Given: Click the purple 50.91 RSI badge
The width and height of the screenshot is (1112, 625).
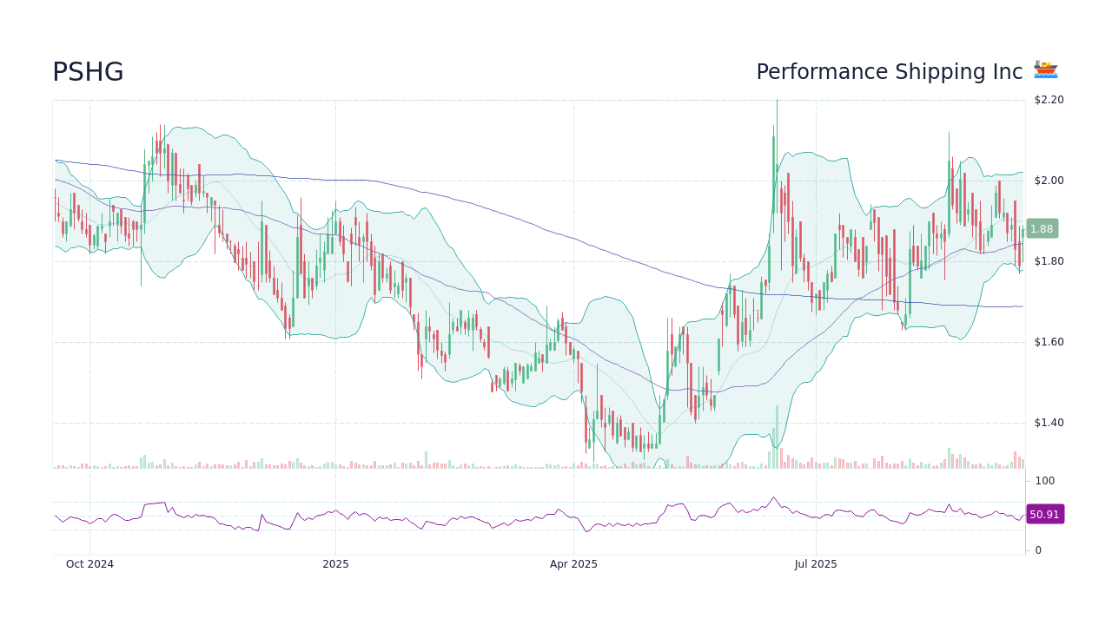Looking at the screenshot, I should pyautogui.click(x=1044, y=514).
